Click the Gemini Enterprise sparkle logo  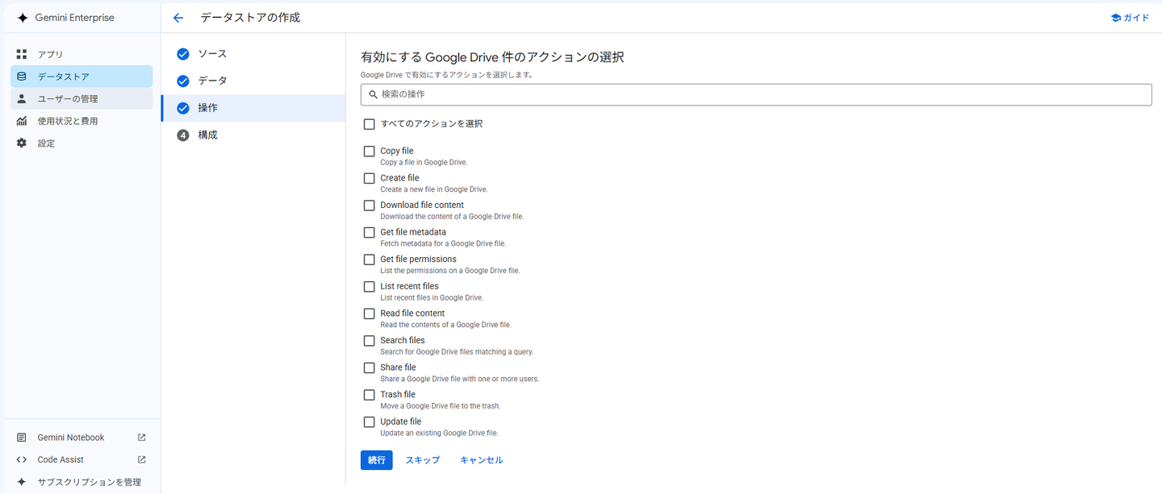(23, 18)
